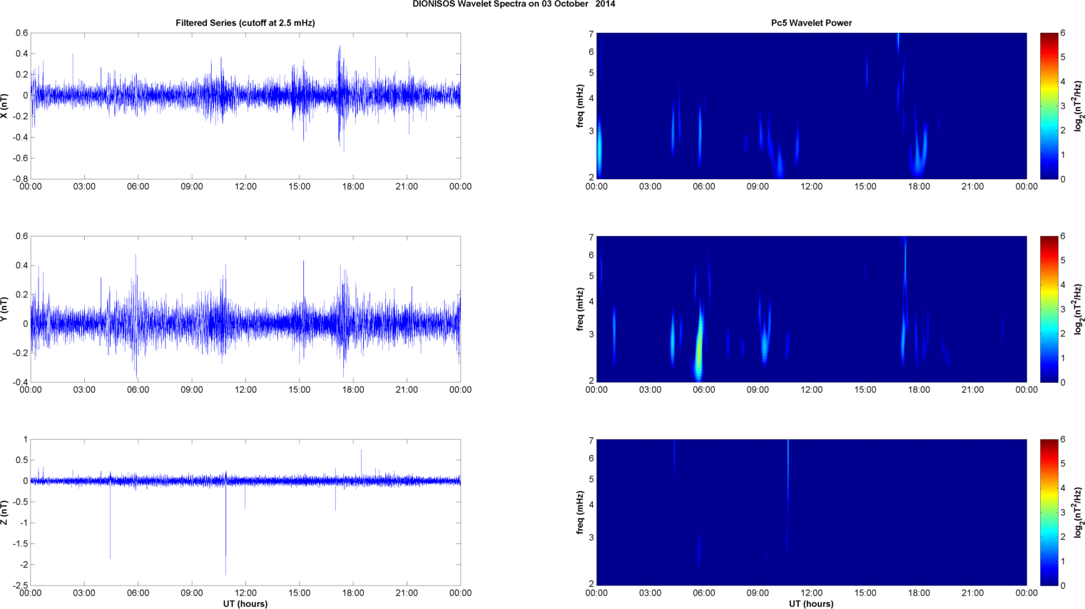
Task: Pick the red end of the top colorbar
Action: (x=1049, y=37)
